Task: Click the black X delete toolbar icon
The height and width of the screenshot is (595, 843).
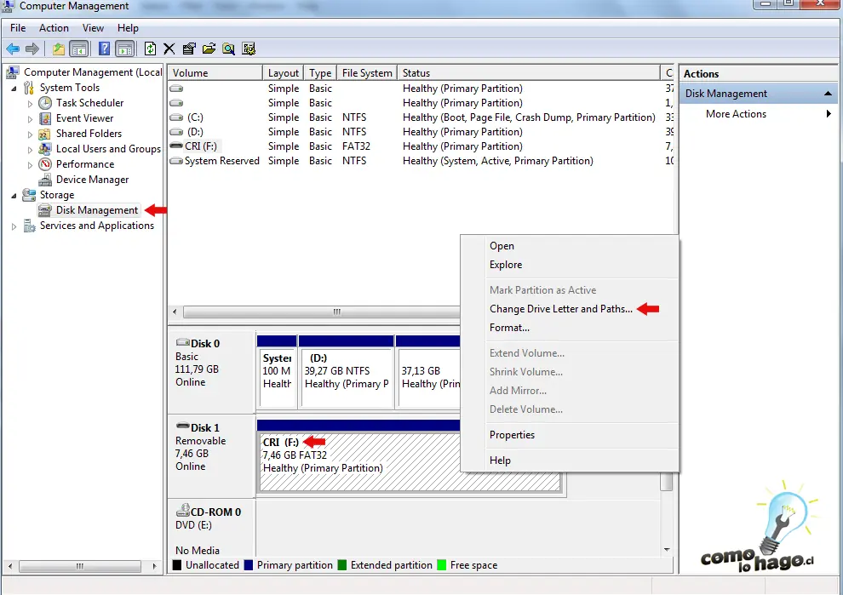Action: point(169,49)
